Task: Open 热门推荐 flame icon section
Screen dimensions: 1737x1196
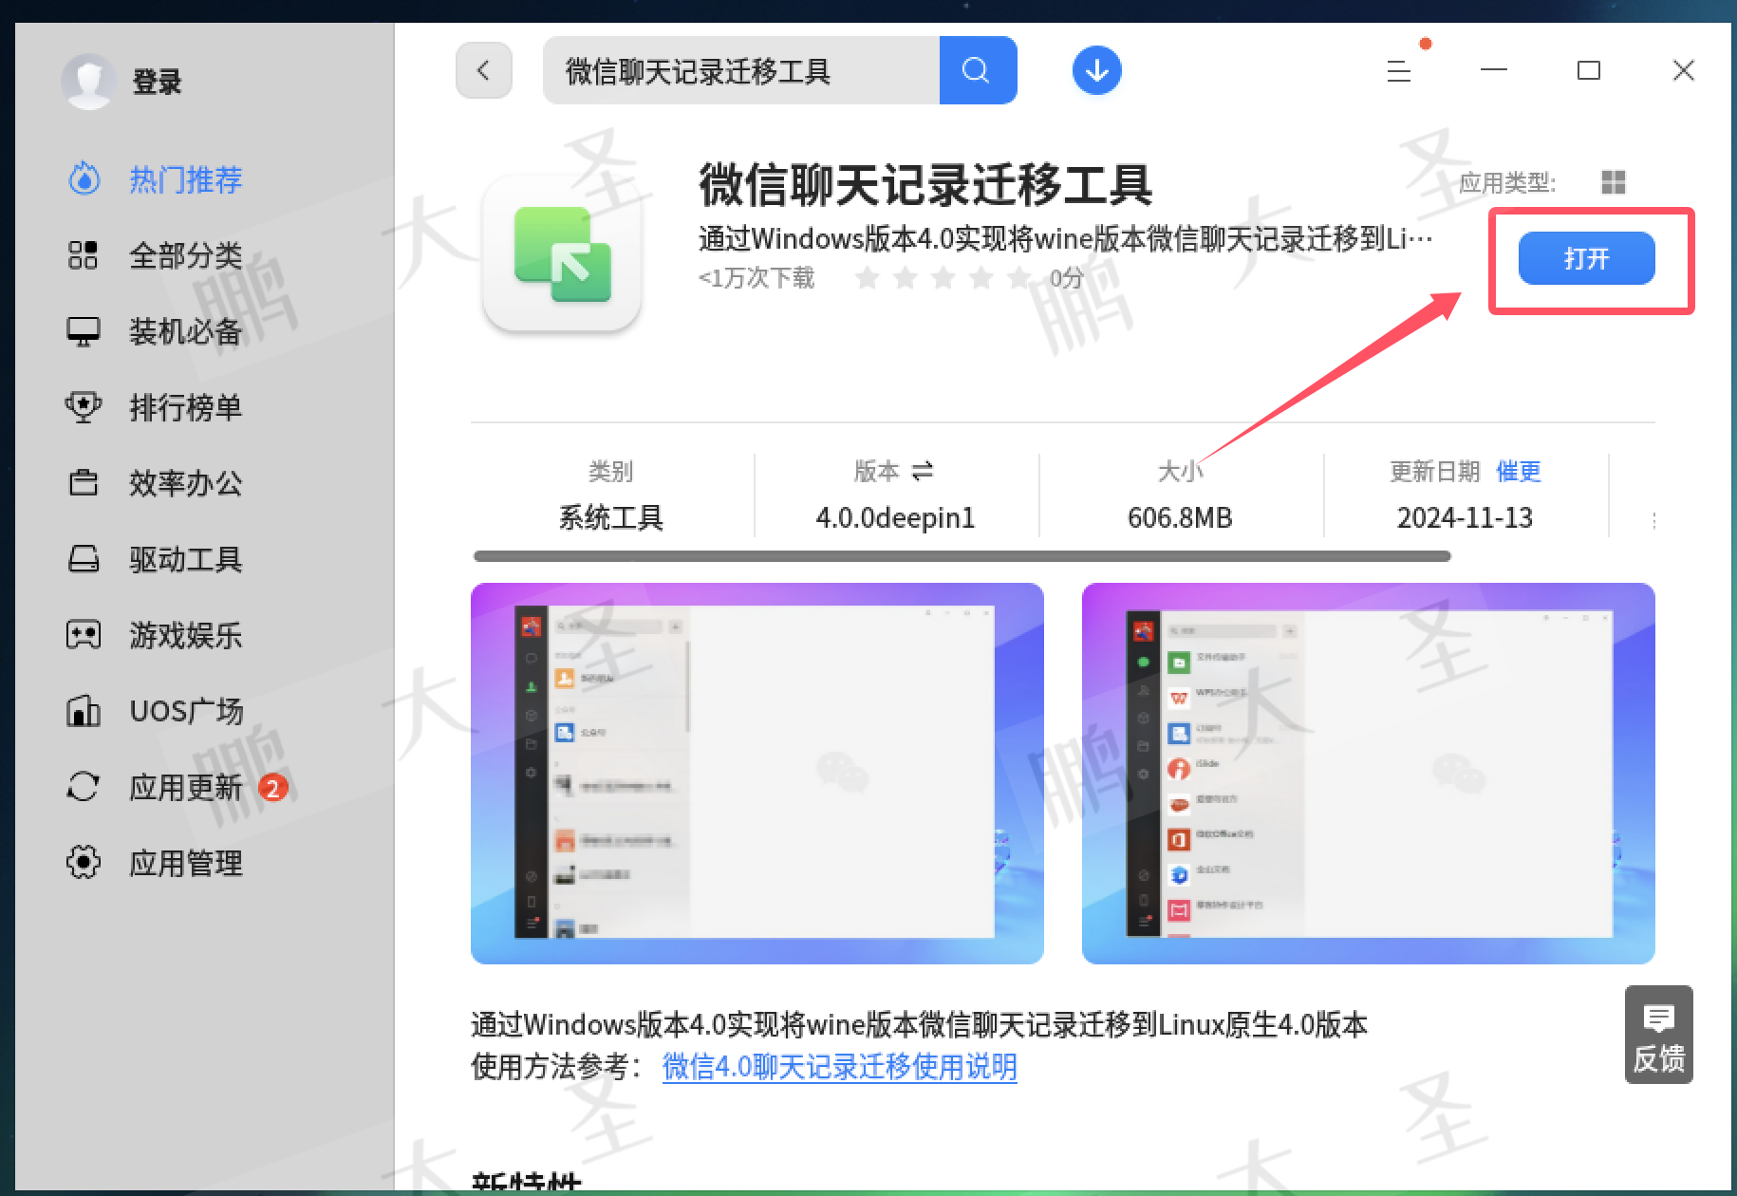Action: [x=84, y=178]
